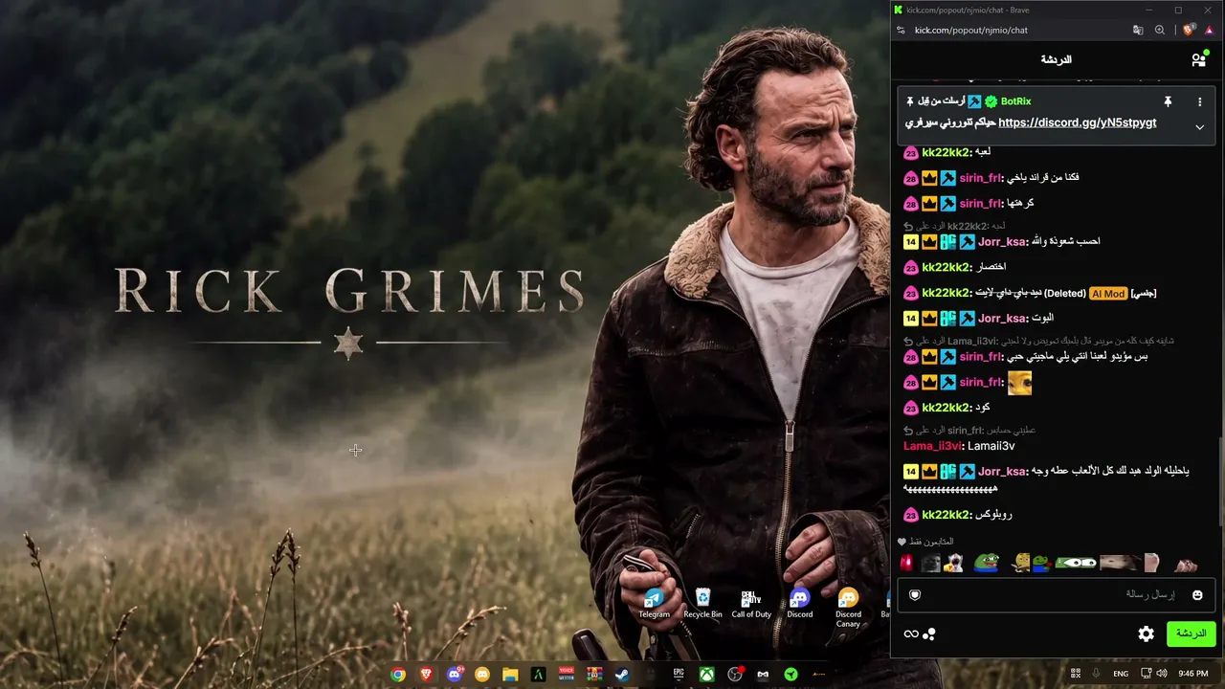Click the shield identity icon in message box
This screenshot has width=1225, height=689.
click(915, 595)
